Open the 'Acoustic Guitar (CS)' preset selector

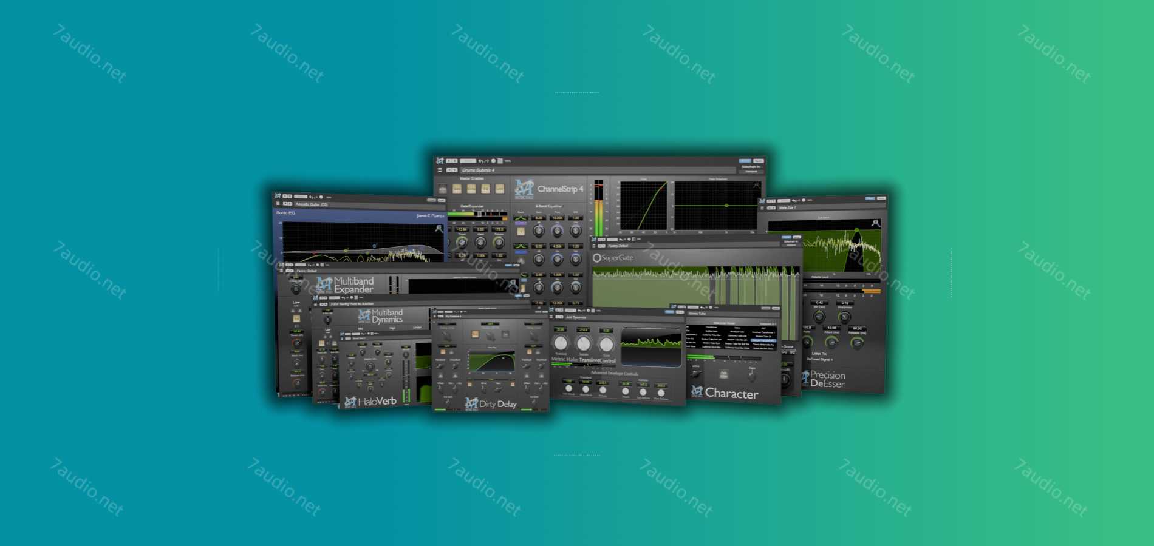click(x=370, y=204)
